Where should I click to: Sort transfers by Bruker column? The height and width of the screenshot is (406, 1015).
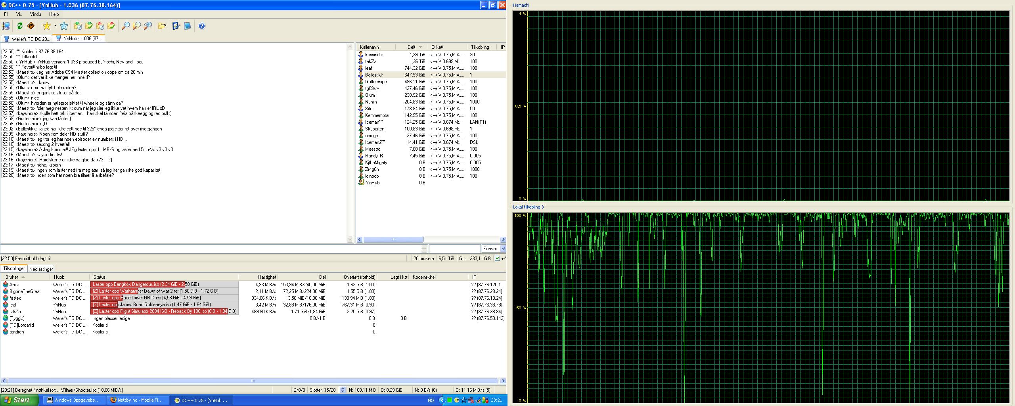tap(25, 277)
